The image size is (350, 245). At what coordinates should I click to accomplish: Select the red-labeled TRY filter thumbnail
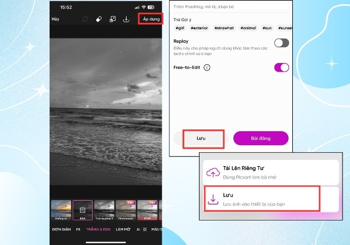click(x=148, y=210)
